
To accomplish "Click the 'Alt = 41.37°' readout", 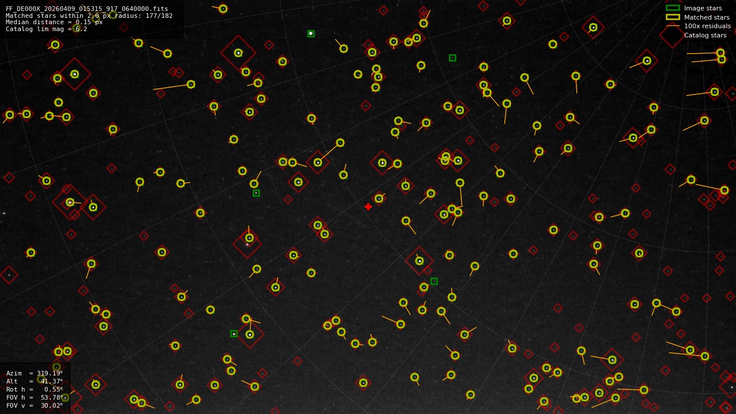I will point(35,381).
